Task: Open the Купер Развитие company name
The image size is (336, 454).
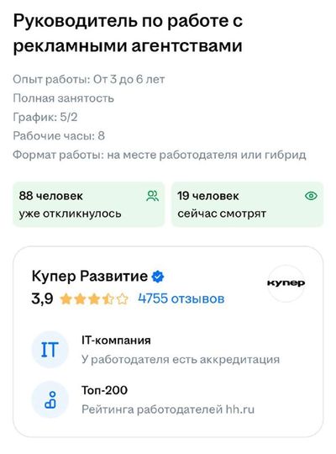Action: pyautogui.click(x=89, y=276)
